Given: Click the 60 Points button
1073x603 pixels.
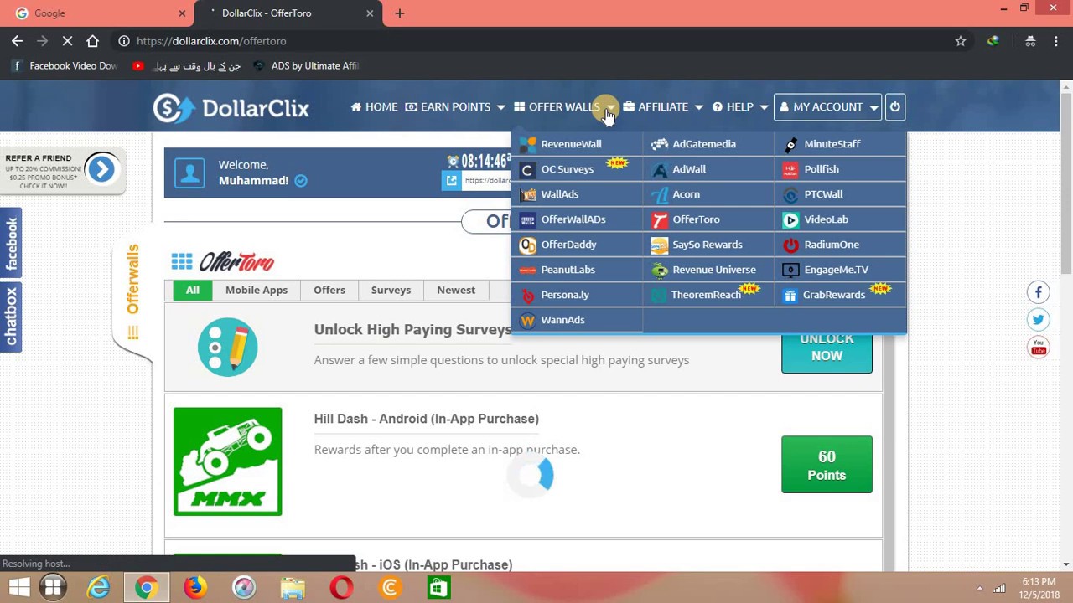Looking at the screenshot, I should pyautogui.click(x=827, y=465).
